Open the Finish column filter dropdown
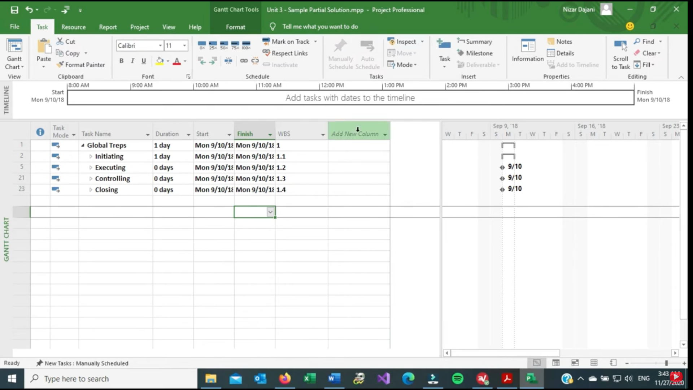The image size is (693, 390). (270, 134)
